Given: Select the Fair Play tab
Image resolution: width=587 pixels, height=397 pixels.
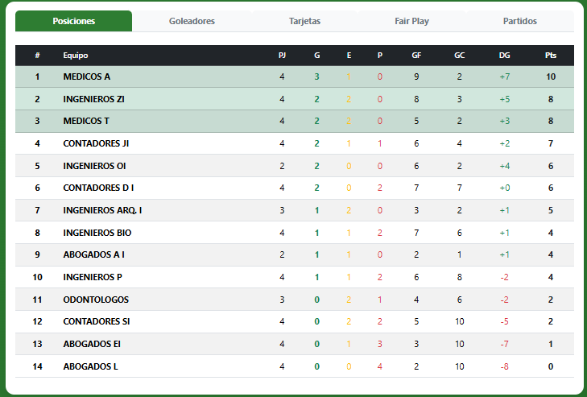Looking at the screenshot, I should point(411,21).
